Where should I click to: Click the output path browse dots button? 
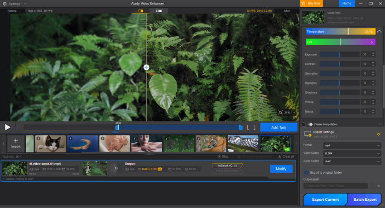tap(372, 186)
